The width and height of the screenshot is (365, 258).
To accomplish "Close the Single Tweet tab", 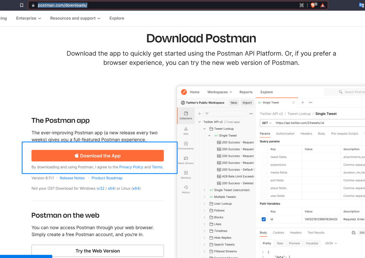I will [293, 103].
